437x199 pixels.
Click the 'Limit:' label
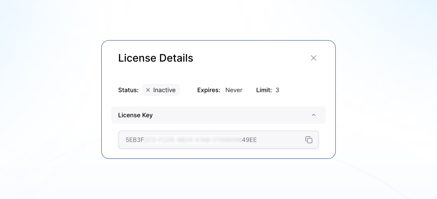(x=264, y=90)
